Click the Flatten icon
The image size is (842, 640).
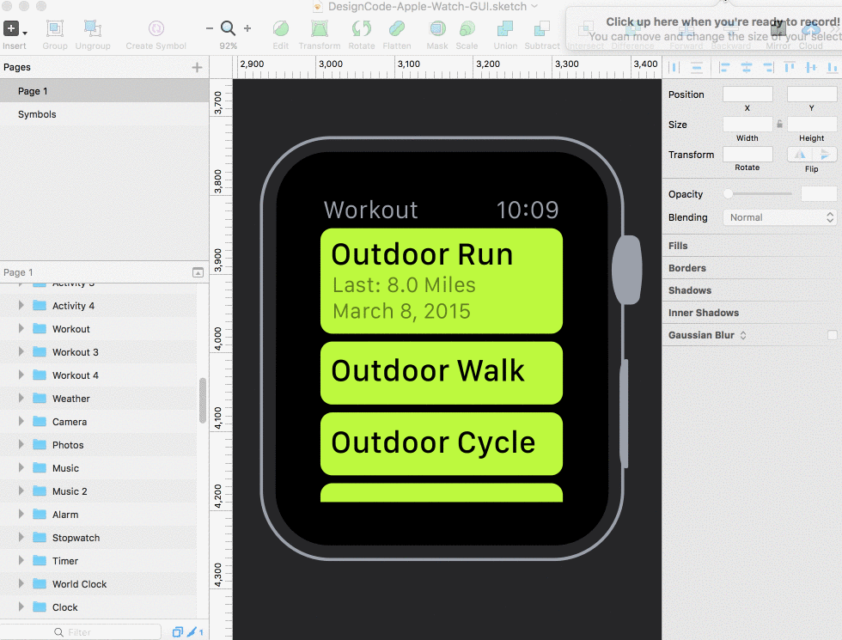pos(396,29)
